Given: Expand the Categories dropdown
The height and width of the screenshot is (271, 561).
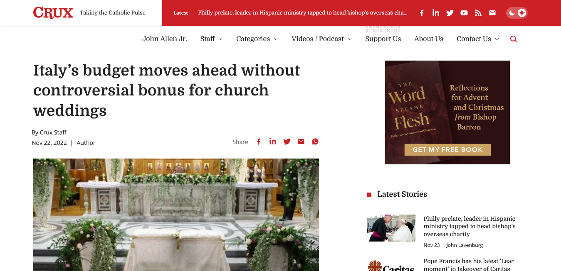Looking at the screenshot, I should pyautogui.click(x=257, y=39).
